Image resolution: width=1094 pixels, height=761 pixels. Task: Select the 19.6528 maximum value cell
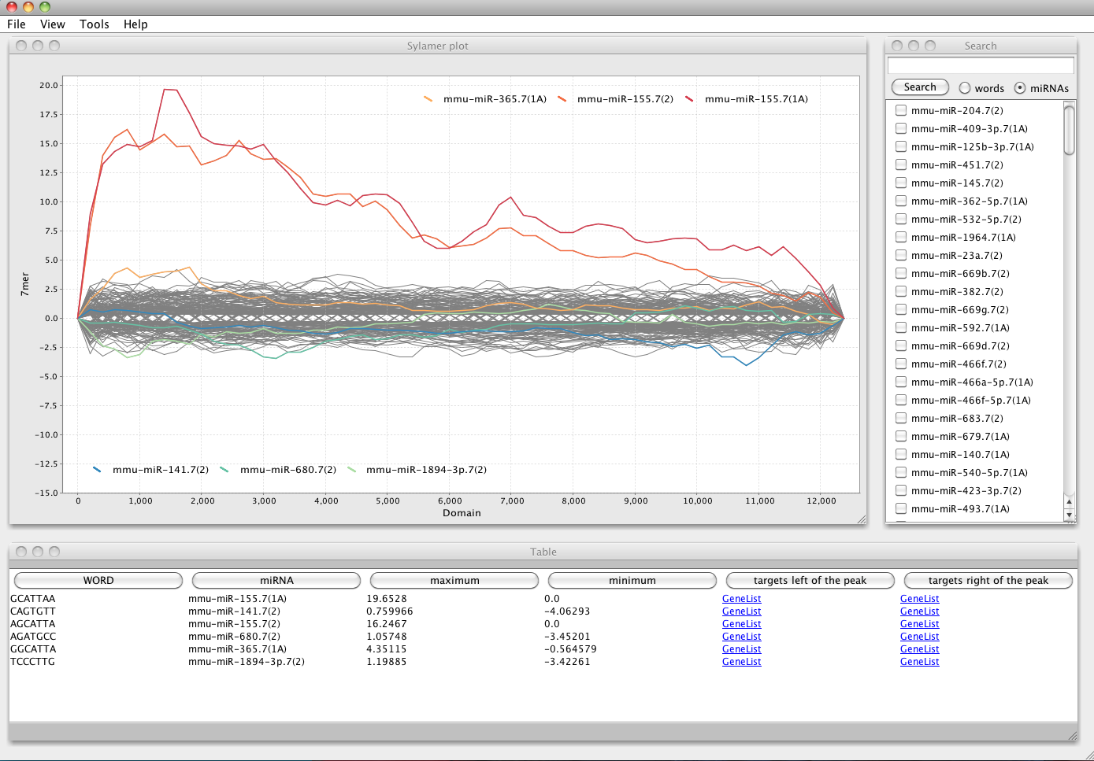coord(387,599)
